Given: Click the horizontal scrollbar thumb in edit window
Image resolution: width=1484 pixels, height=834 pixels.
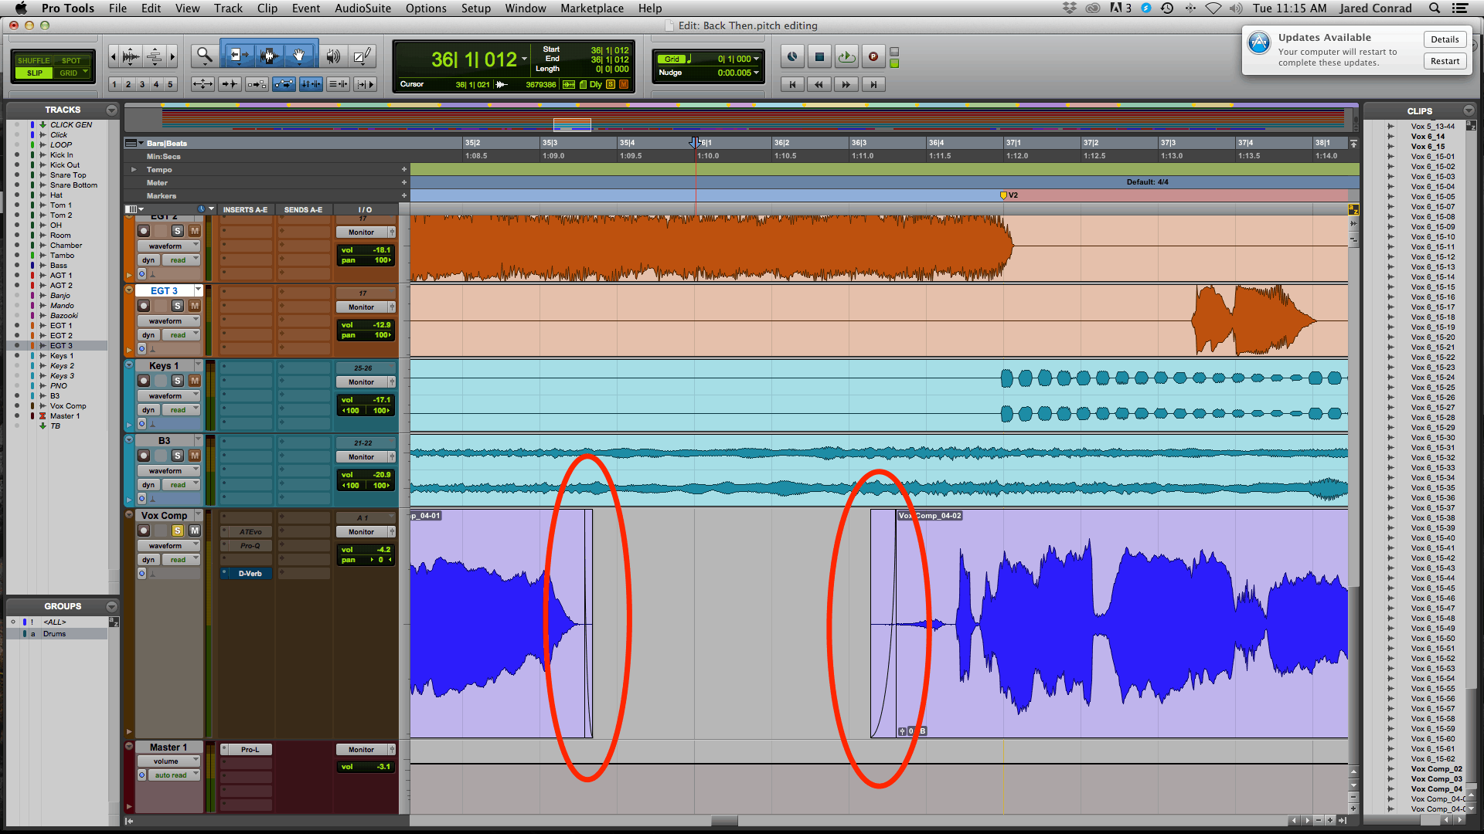Looking at the screenshot, I should (724, 821).
